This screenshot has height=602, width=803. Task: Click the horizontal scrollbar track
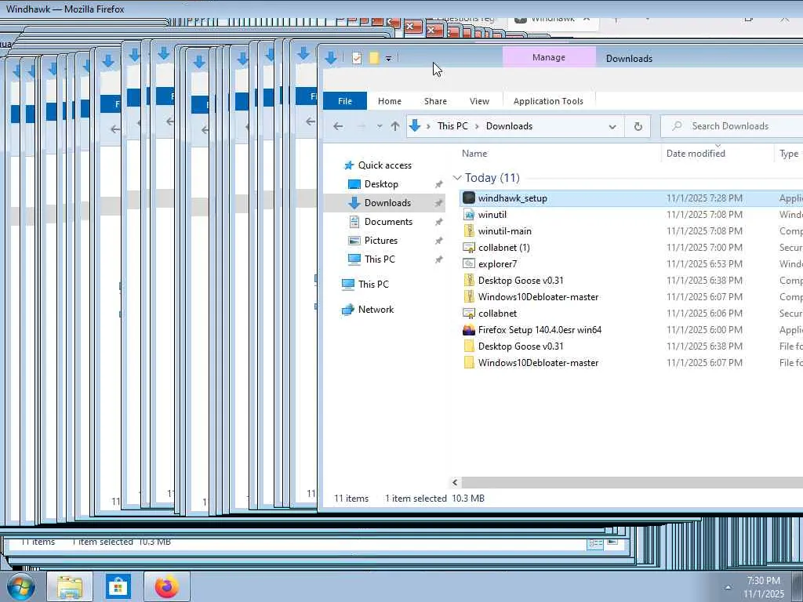[x=633, y=482]
